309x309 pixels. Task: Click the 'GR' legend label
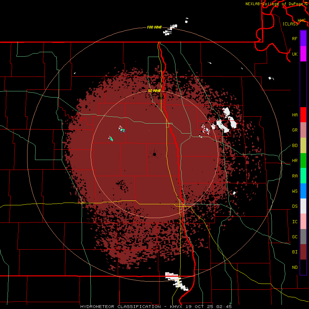click(x=295, y=130)
